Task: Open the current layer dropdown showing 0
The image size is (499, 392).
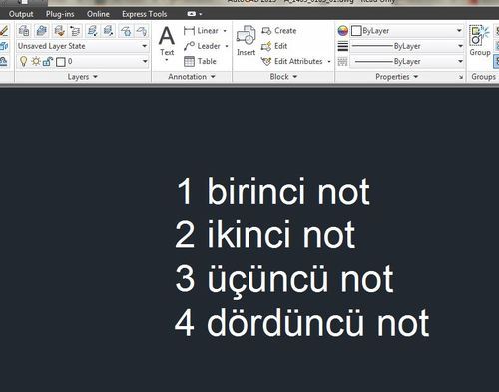Action: point(83,61)
